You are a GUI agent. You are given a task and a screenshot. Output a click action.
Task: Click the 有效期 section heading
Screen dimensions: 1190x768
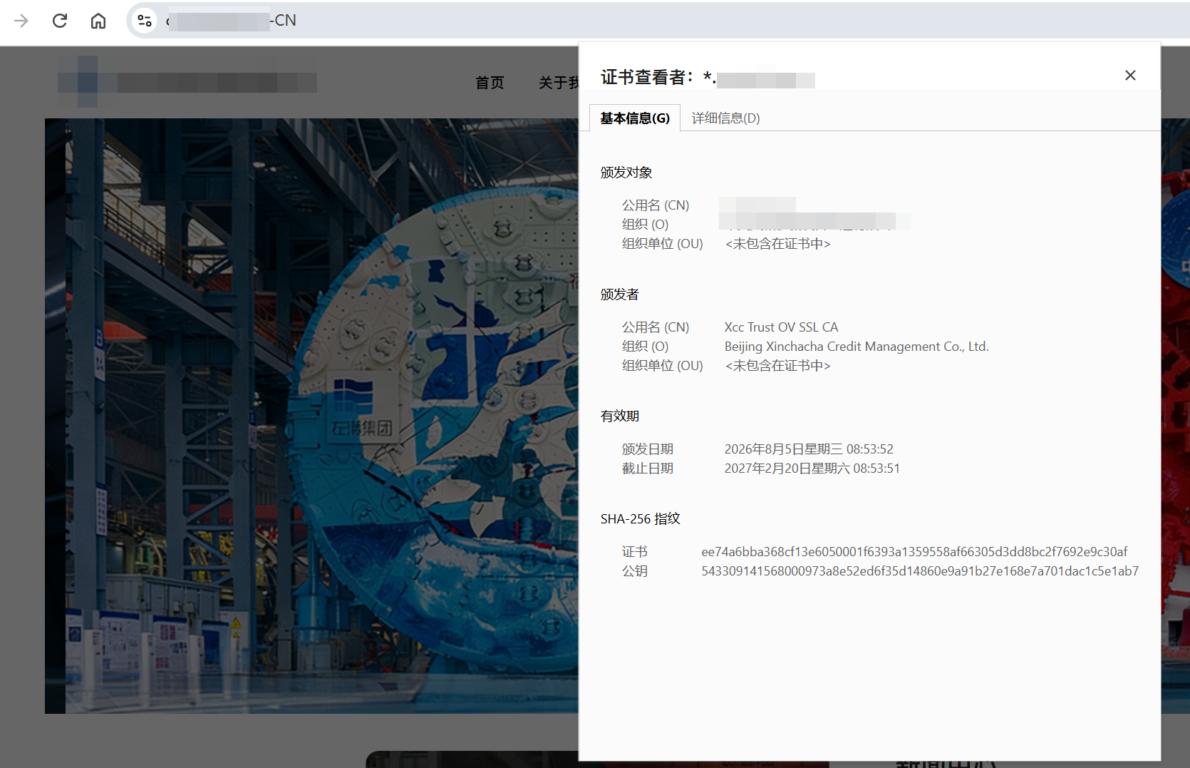(x=620, y=416)
